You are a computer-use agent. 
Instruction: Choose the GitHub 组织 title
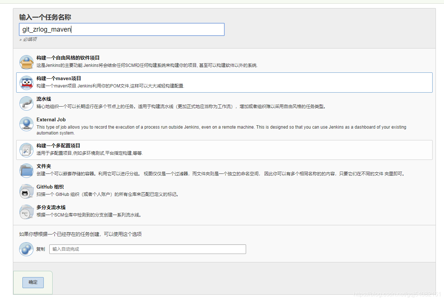click(x=50, y=187)
